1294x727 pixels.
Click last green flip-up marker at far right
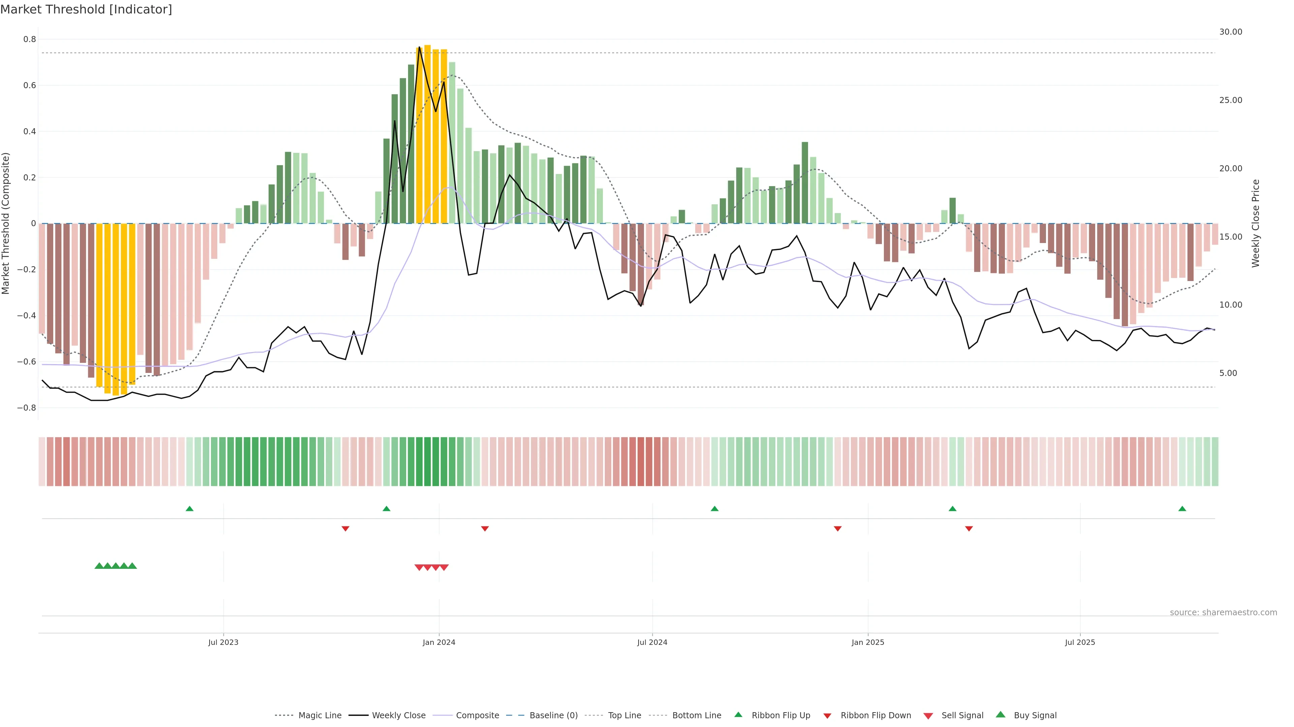(1182, 509)
